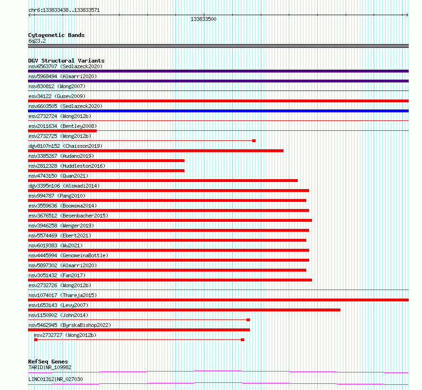Open the esv2732725 (Wong2012b) label
Screen dimensions: 422x390
tap(60, 136)
